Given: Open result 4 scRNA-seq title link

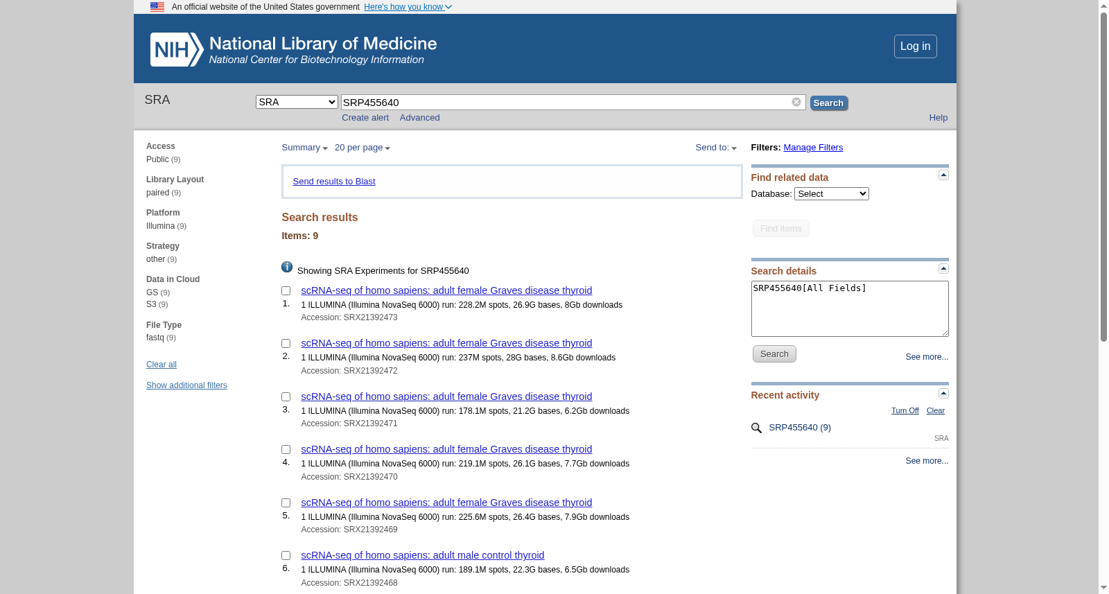Looking at the screenshot, I should [x=446, y=449].
